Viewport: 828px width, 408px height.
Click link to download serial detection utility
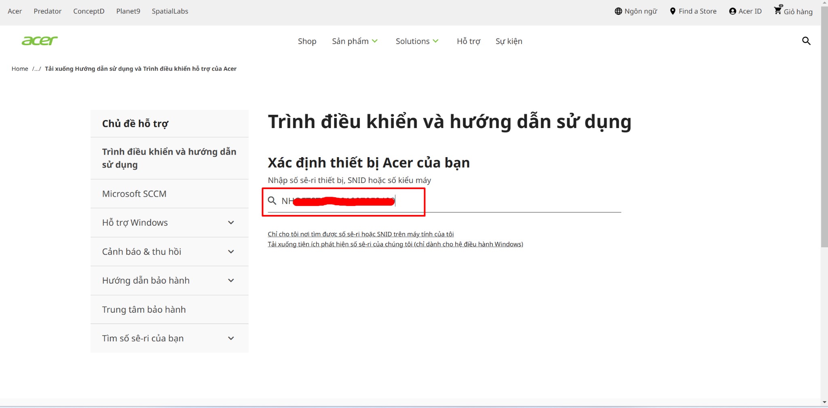coord(395,244)
